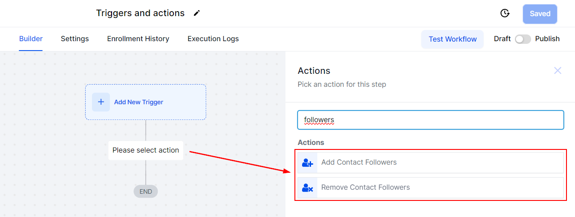Choose the Add Contact Followers action text
Viewport: 575px width, 217px height.
(359, 162)
